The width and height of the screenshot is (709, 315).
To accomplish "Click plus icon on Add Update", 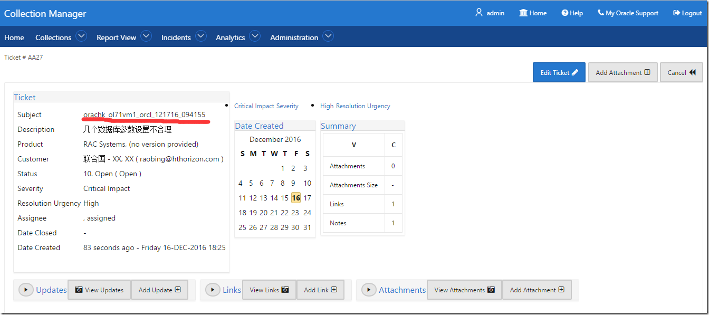I will (178, 290).
